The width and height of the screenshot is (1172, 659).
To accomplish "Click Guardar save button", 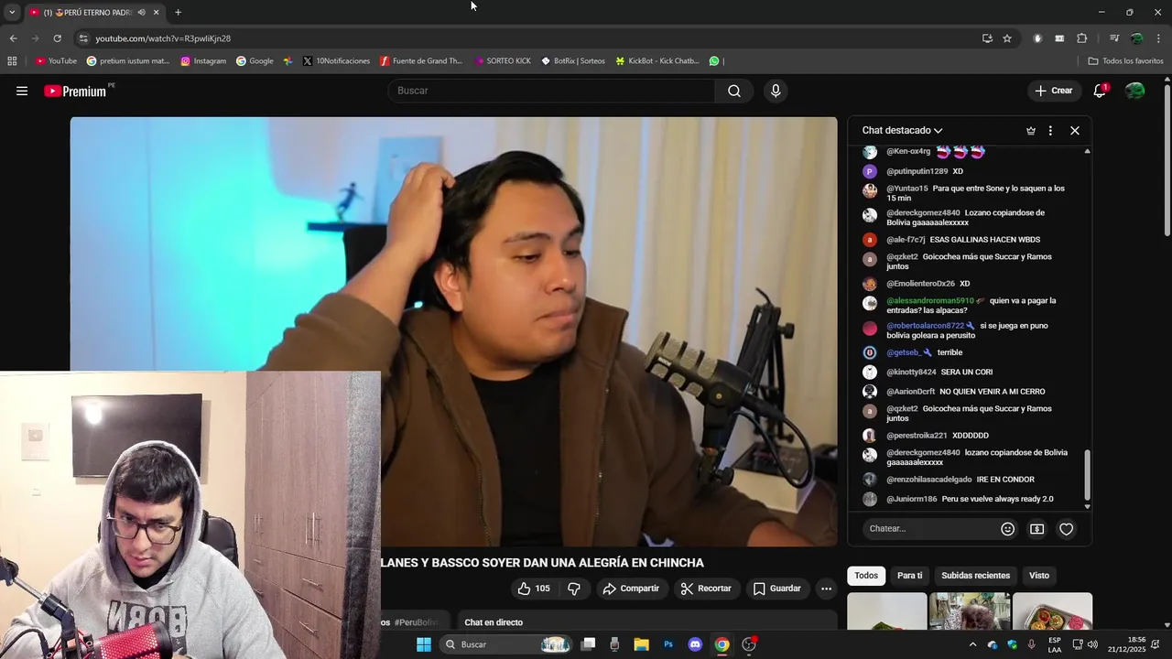I will click(x=776, y=589).
